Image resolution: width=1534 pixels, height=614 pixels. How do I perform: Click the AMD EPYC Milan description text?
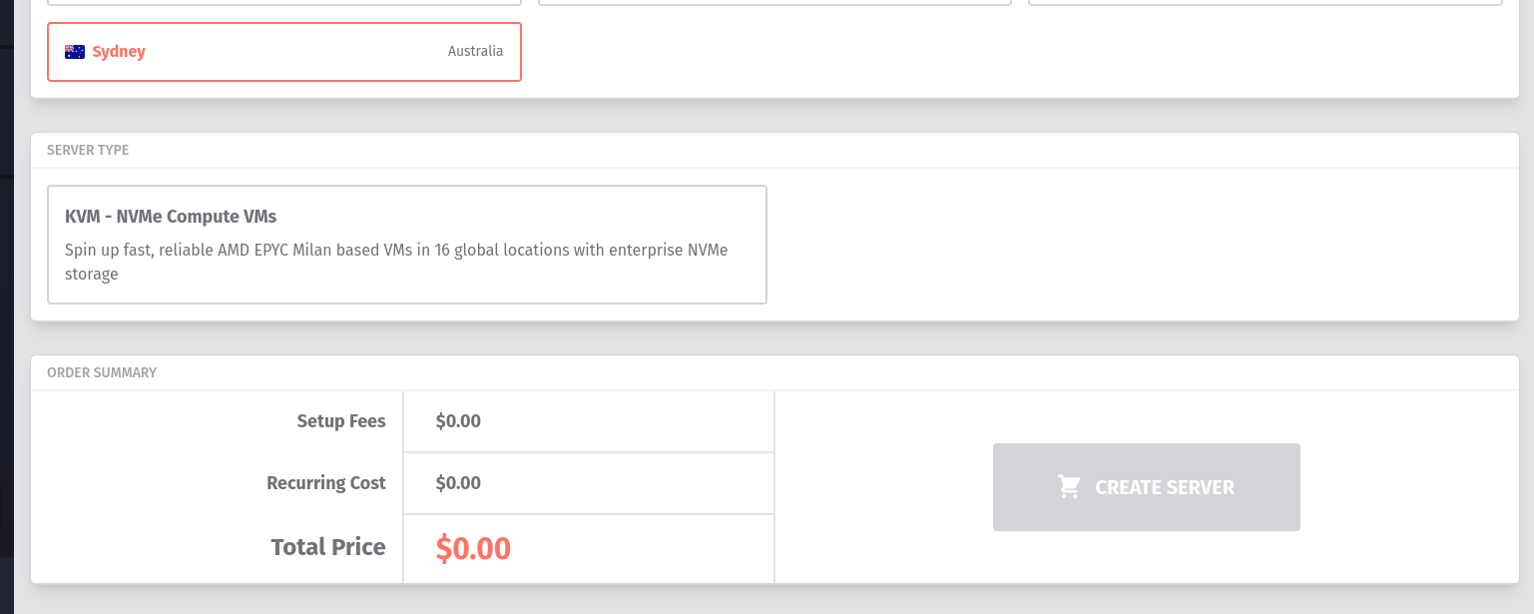[x=396, y=262]
